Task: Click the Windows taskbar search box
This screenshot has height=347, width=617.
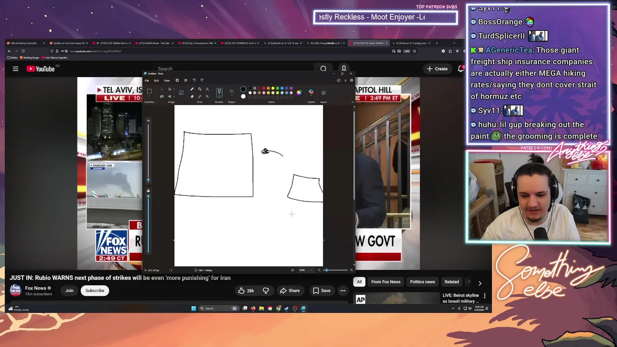Action: [219, 308]
